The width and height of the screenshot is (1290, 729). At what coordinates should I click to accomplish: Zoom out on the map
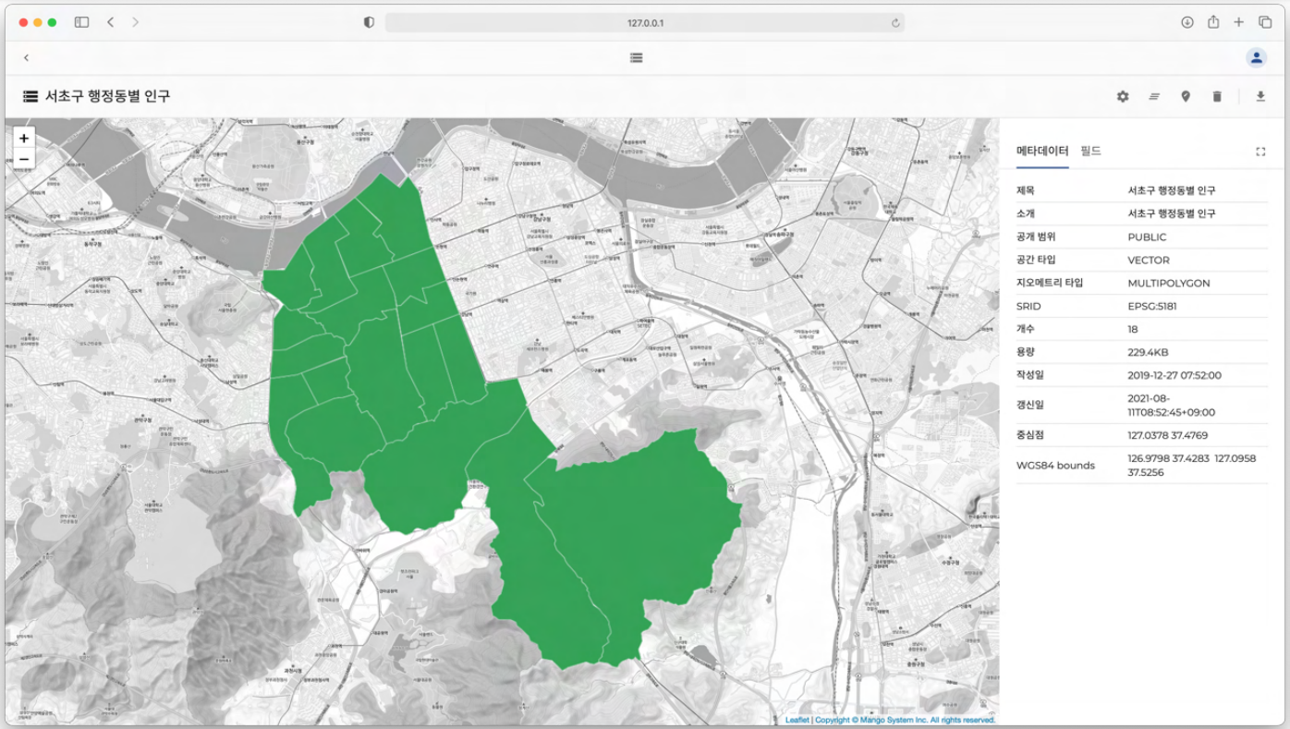(24, 159)
